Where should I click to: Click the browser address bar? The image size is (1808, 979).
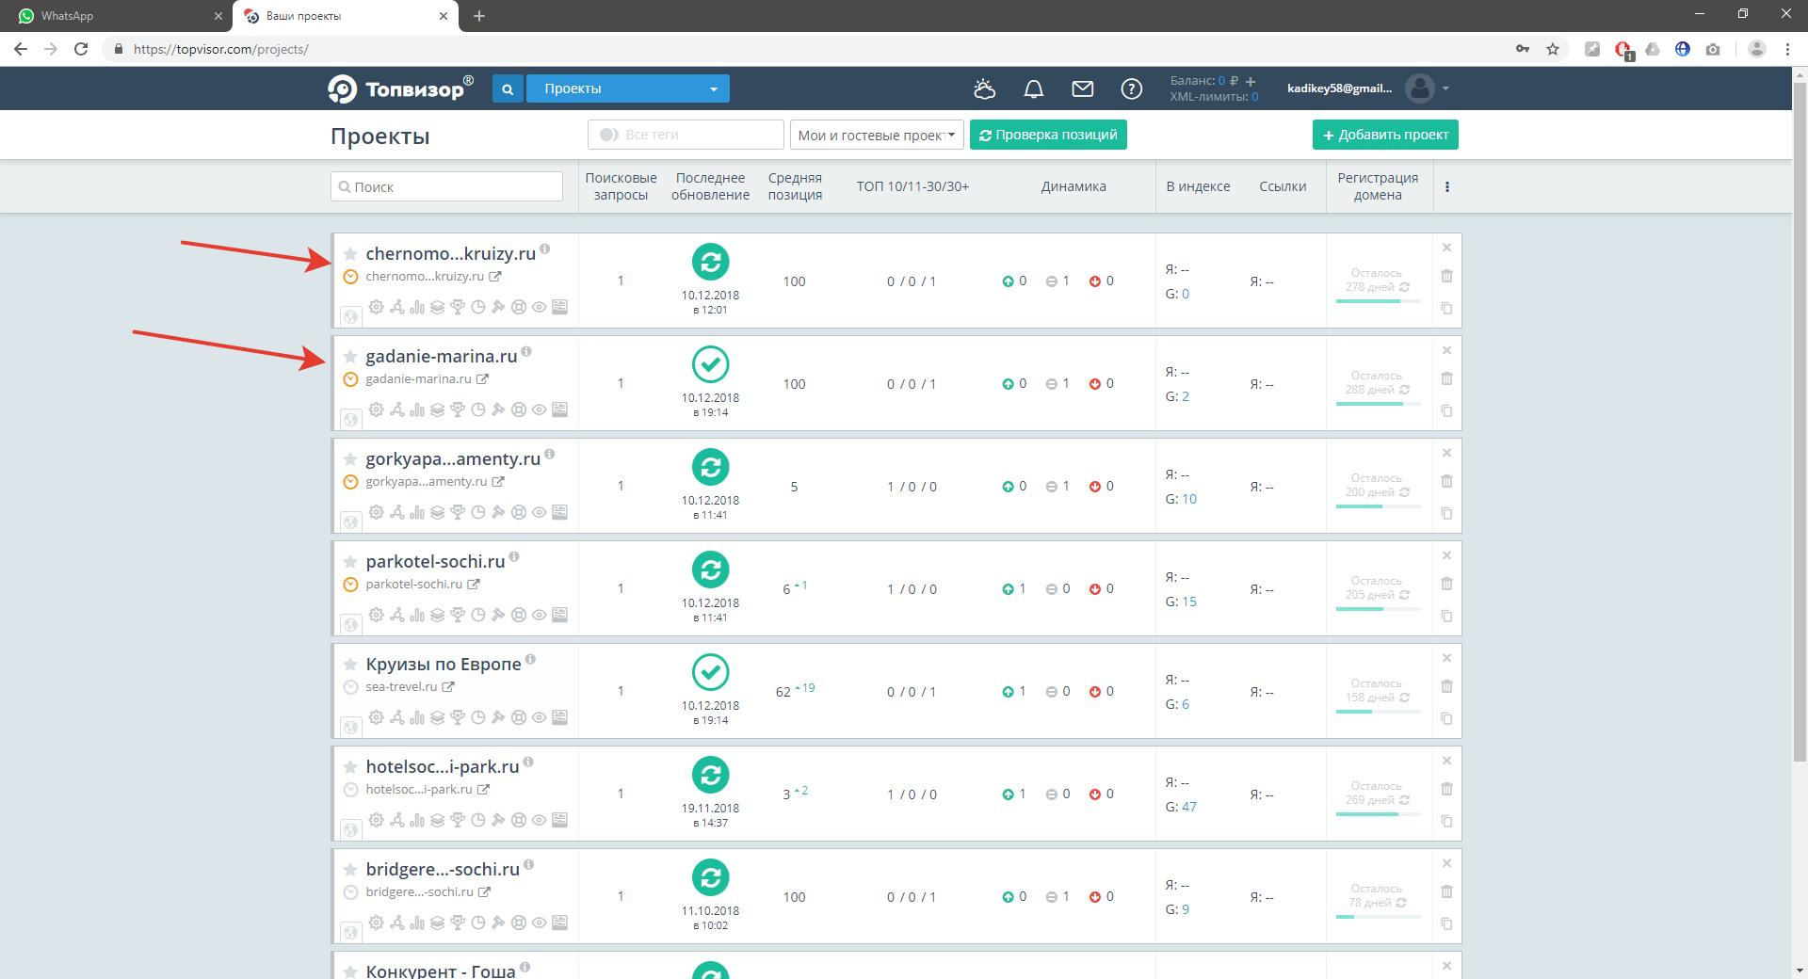(810, 49)
